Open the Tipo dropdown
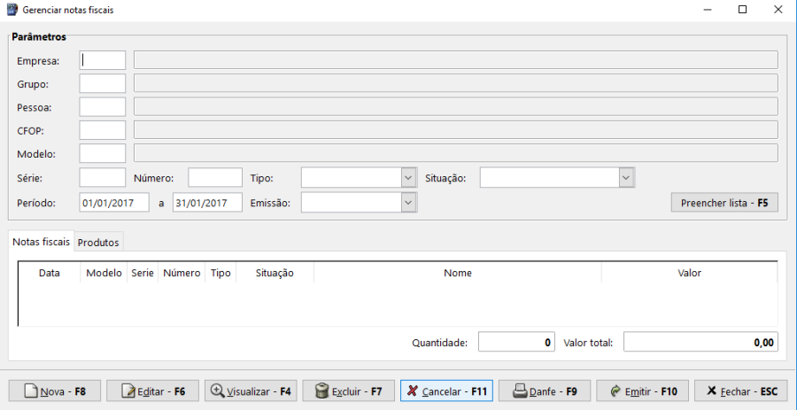The width and height of the screenshot is (797, 410). point(408,178)
